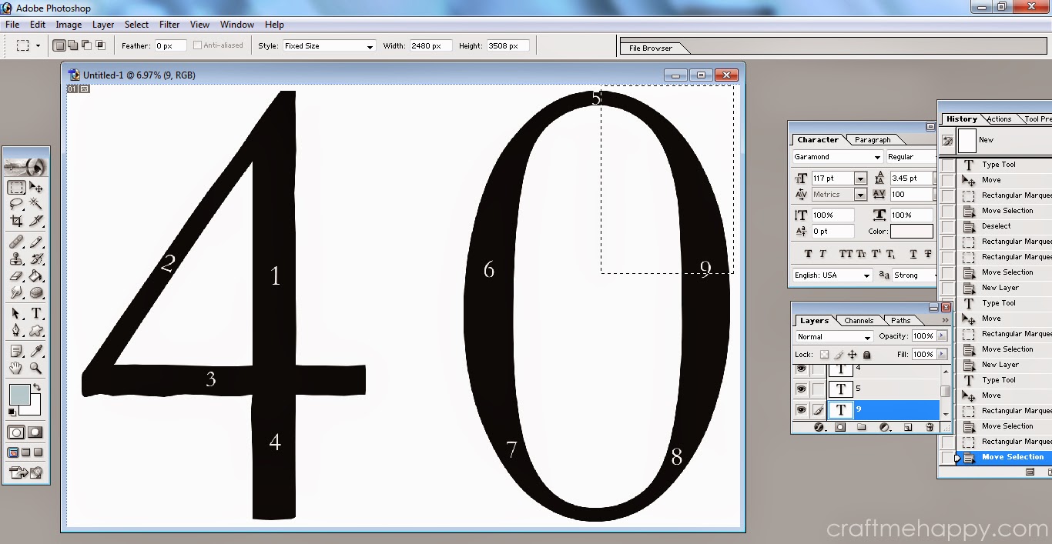Select the Paint Bucket tool
The image size is (1052, 544).
click(36, 275)
